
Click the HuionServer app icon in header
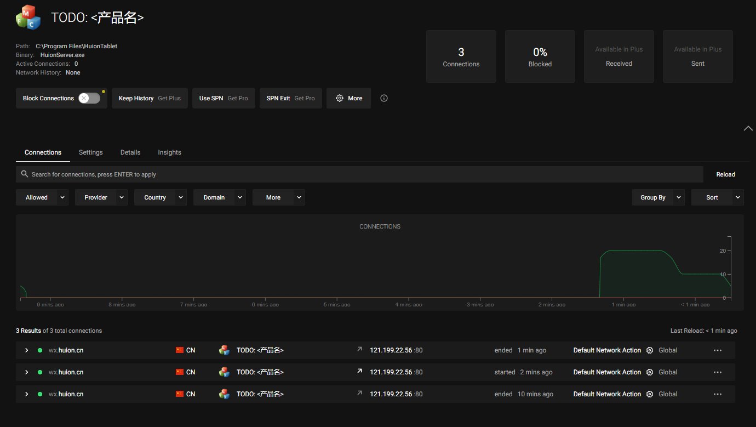click(28, 17)
